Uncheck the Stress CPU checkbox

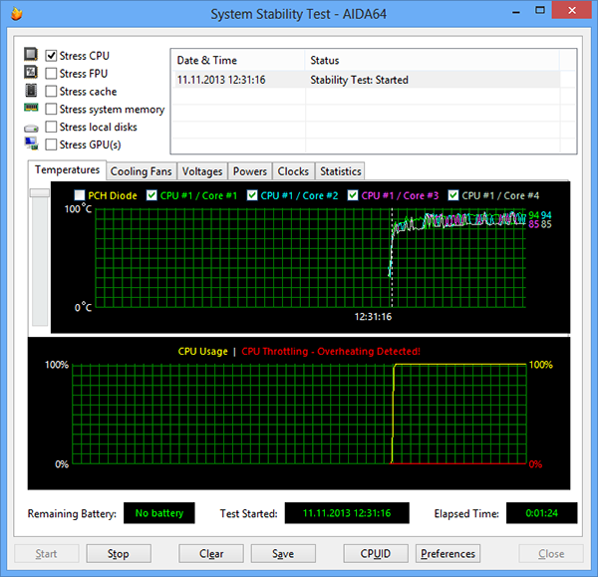click(x=51, y=56)
